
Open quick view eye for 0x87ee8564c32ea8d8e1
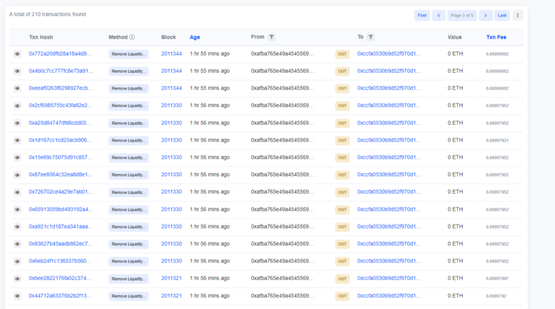17,175
